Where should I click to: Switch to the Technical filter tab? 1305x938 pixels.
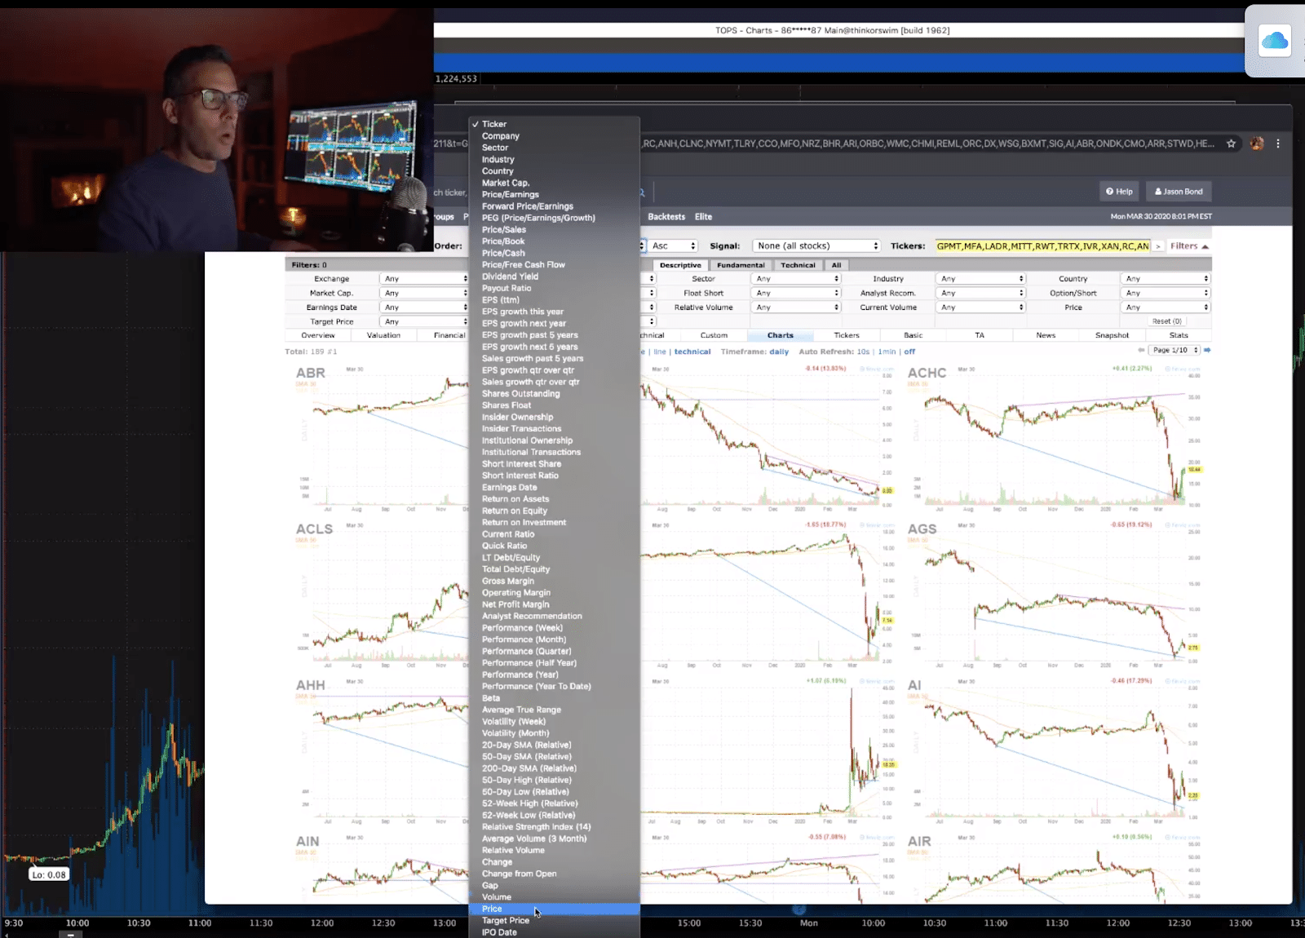pyautogui.click(x=798, y=265)
